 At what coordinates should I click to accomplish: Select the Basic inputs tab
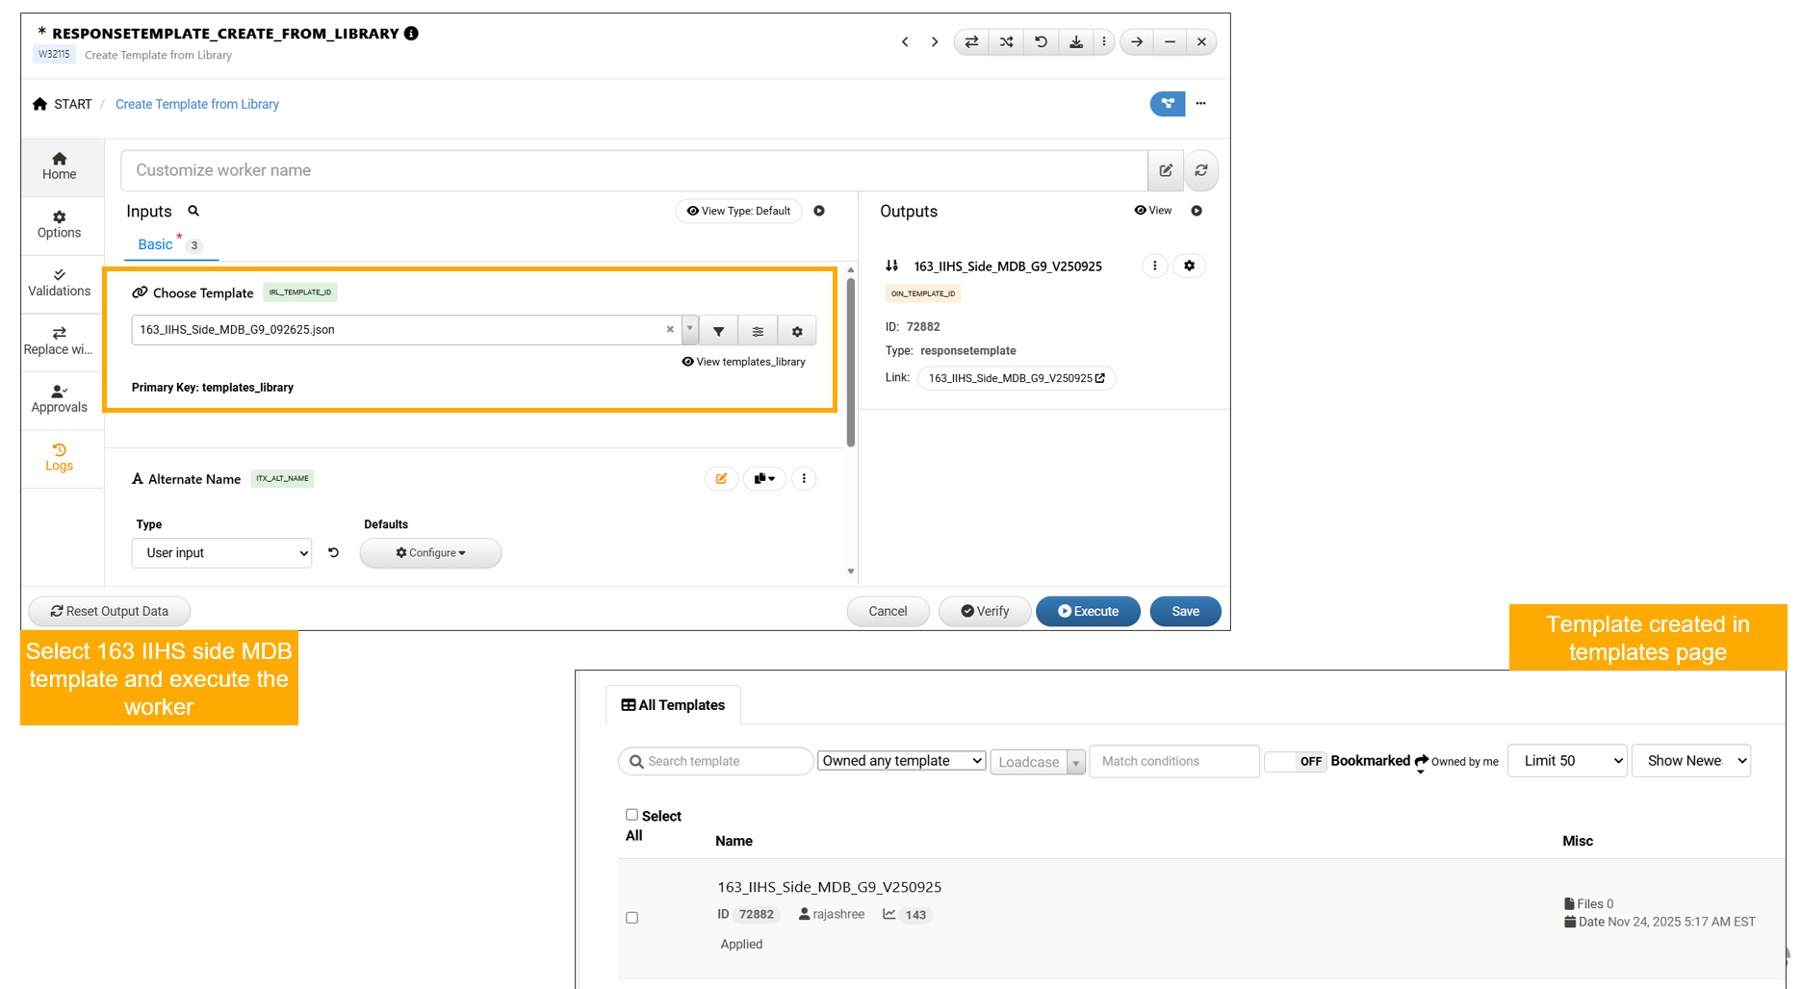pos(155,244)
